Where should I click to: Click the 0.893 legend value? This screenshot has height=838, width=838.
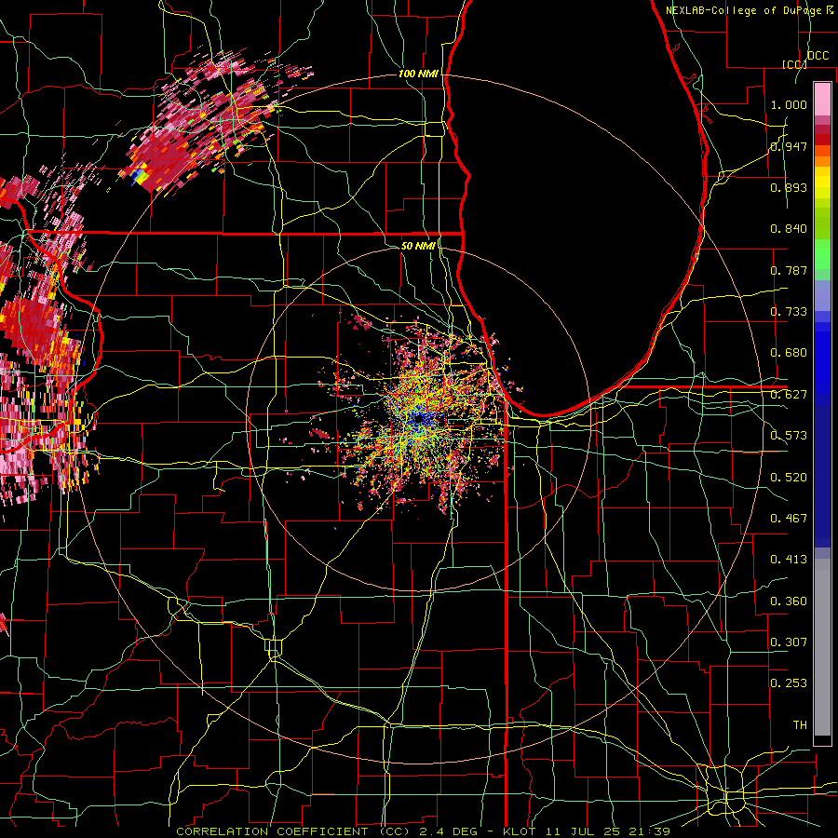click(x=789, y=187)
